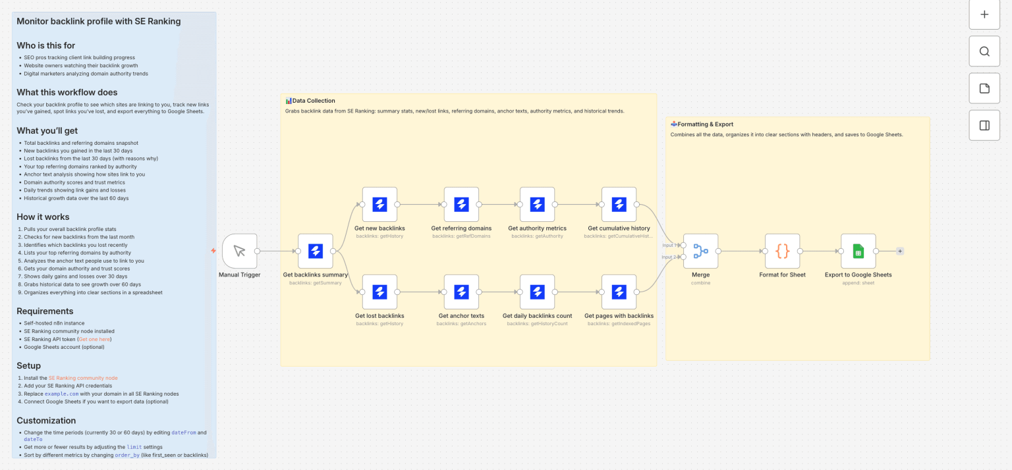The image size is (1012, 470).
Task: Click 'Add your SE Ranking API credentials' step
Action: (x=68, y=386)
